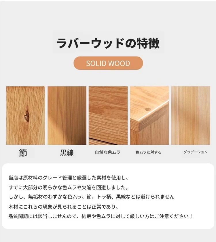
Task: Click the white description text panel
Action: (x=108, y=196)
